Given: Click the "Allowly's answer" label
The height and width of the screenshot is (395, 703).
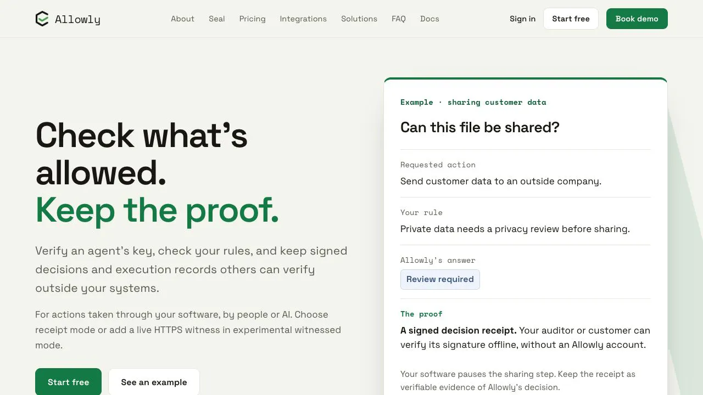Looking at the screenshot, I should click(x=438, y=260).
